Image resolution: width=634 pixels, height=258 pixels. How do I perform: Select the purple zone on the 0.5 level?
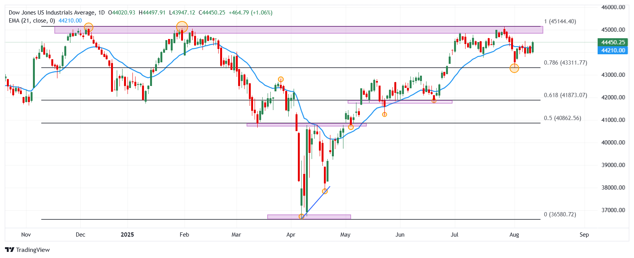coord(307,125)
